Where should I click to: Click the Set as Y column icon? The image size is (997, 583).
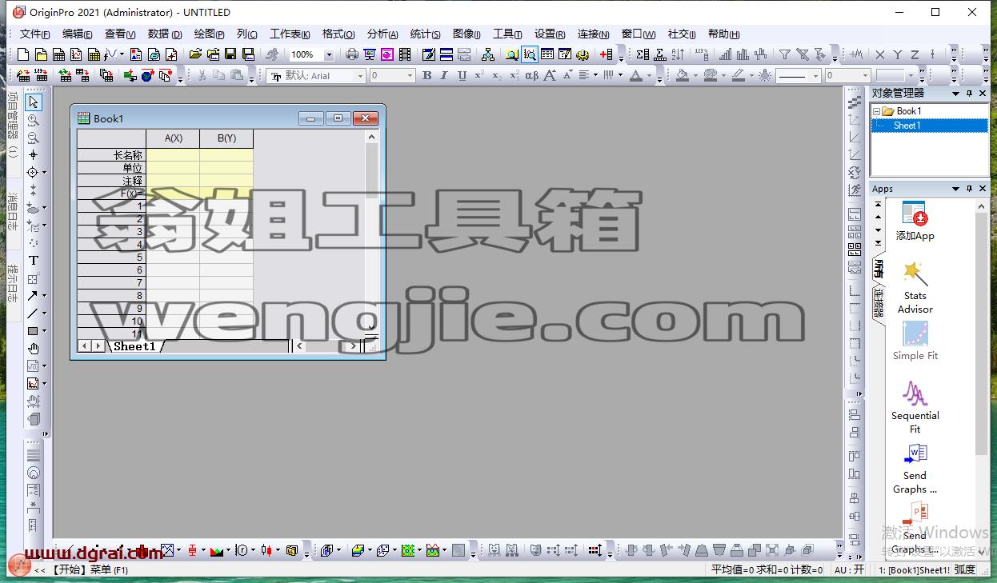point(898,54)
